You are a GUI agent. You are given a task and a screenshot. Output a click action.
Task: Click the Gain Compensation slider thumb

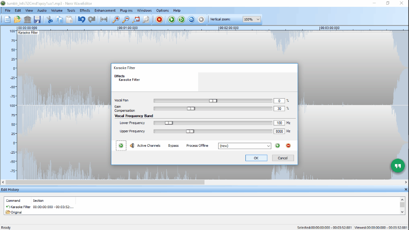pos(191,109)
